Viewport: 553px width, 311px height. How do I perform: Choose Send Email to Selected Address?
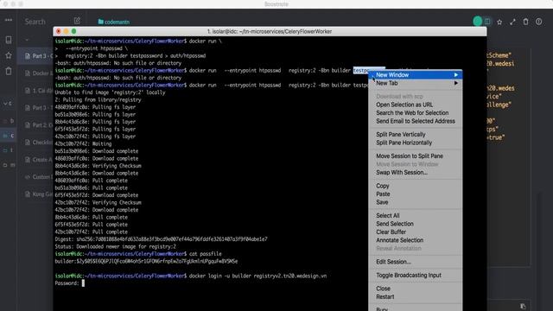tap(415, 121)
